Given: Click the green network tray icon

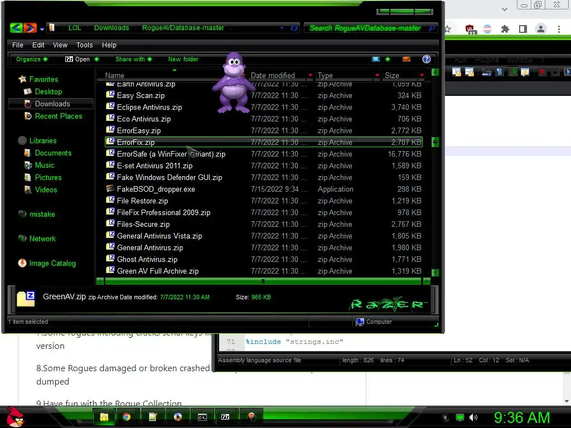Looking at the screenshot, I should [x=460, y=417].
